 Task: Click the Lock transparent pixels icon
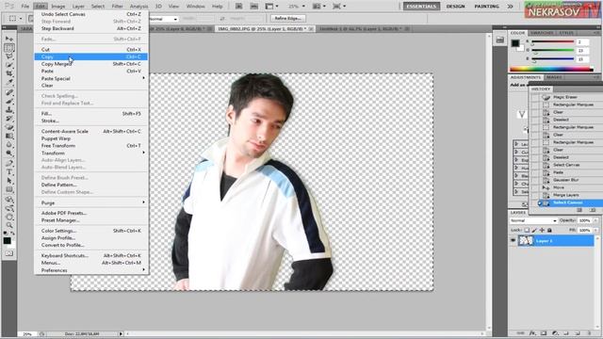tap(527, 230)
